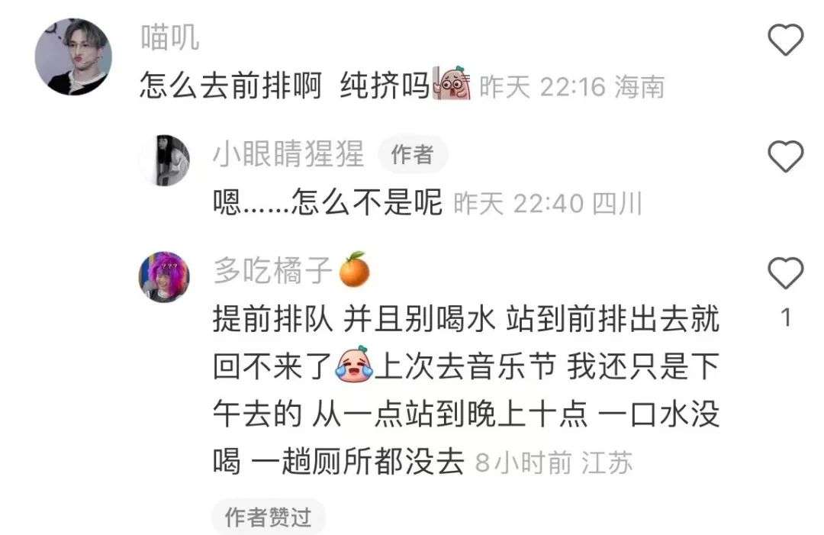Open 多吃橘子's purple-hair avatar
824x535 pixels.
coord(164,277)
